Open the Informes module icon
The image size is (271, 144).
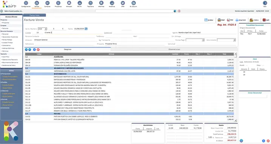[x=101, y=3]
